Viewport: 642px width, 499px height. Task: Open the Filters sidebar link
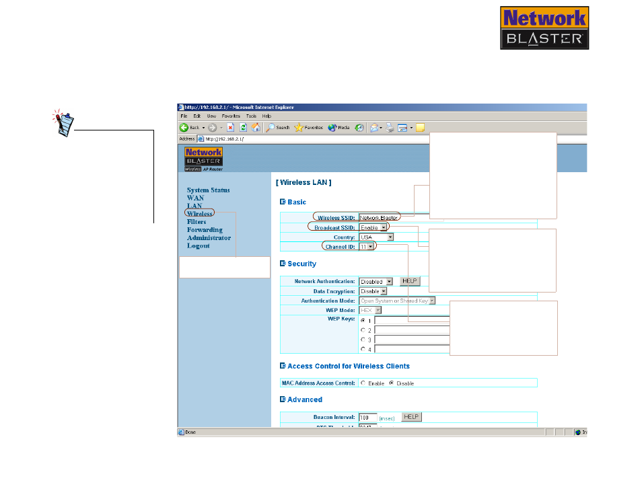(197, 222)
